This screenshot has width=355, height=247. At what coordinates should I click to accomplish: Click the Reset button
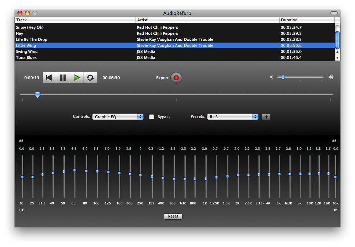click(x=173, y=216)
